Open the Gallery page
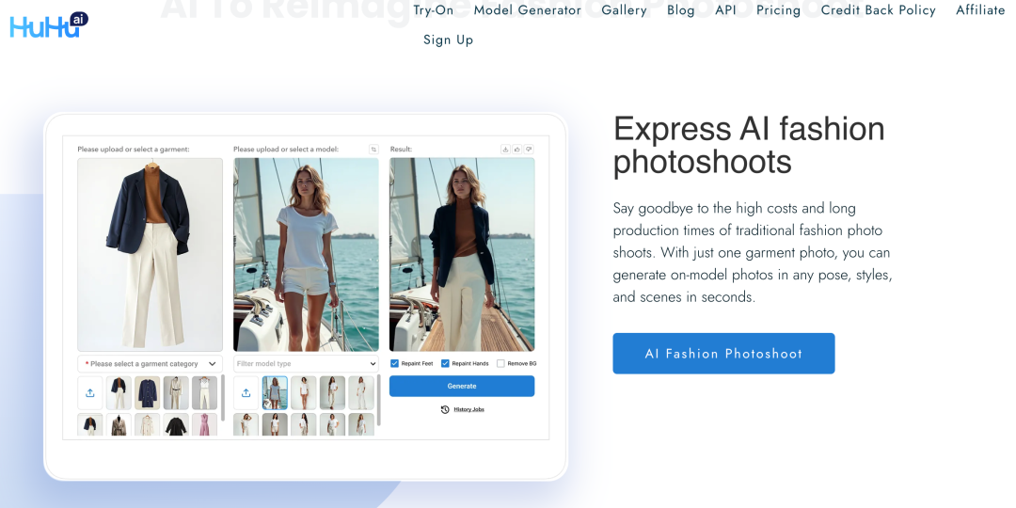 (624, 10)
